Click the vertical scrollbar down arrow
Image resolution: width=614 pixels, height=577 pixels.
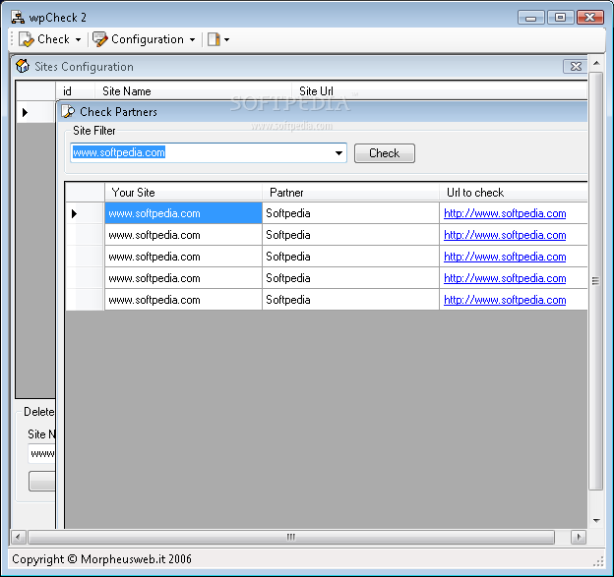coord(596,520)
